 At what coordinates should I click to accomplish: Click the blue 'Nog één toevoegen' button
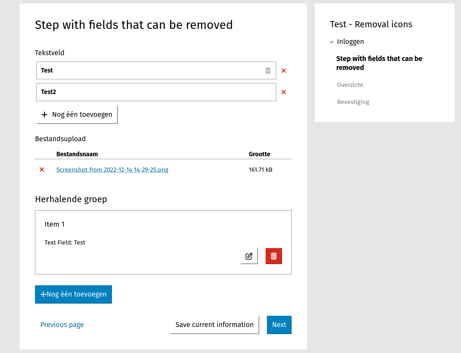73,294
